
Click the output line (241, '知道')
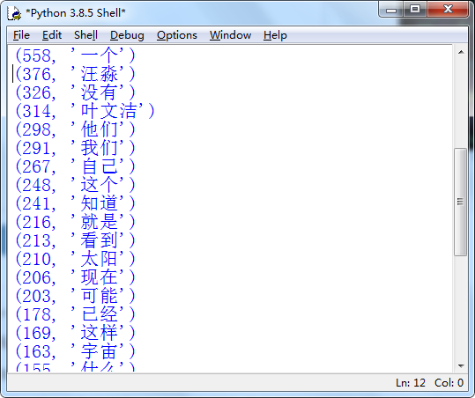coord(75,203)
